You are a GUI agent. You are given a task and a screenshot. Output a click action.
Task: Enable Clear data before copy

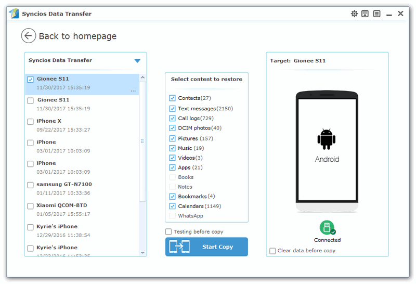coord(272,251)
